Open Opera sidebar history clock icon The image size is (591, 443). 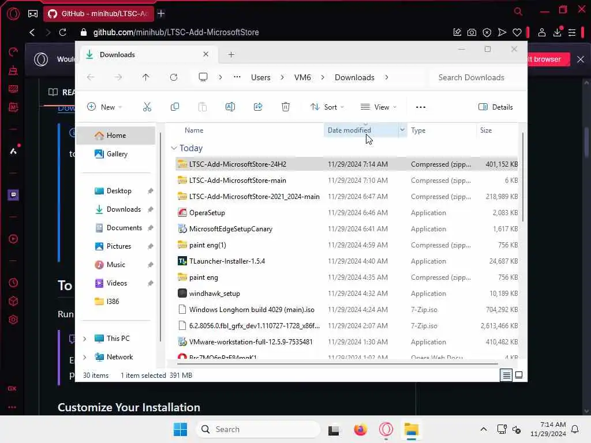[x=13, y=283]
